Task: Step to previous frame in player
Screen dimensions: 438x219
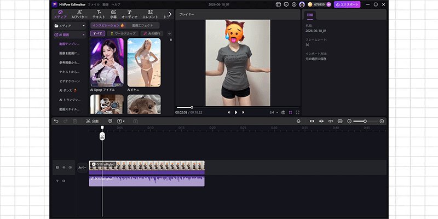Action: 229,112
